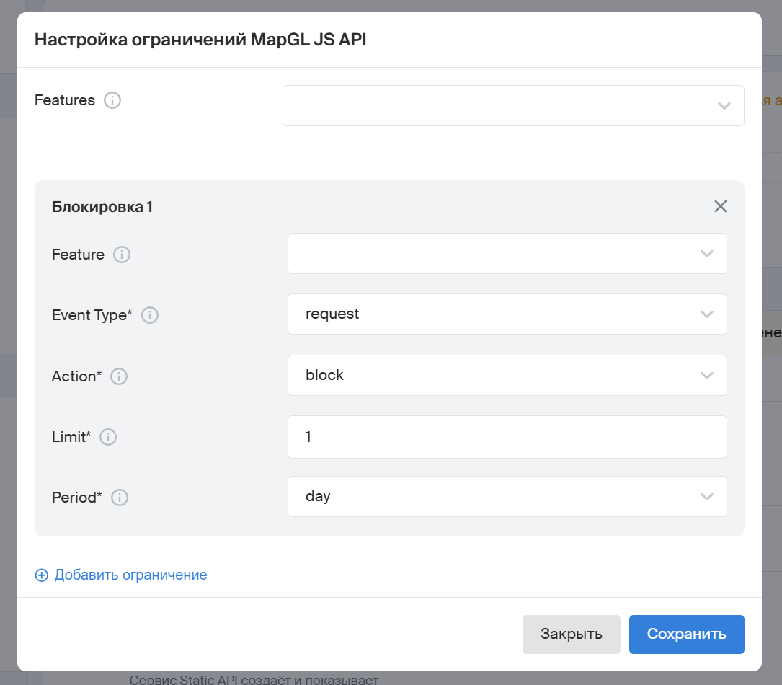This screenshot has width=782, height=685.
Task: Remove Блокировка 1 with the X icon
Action: point(720,207)
